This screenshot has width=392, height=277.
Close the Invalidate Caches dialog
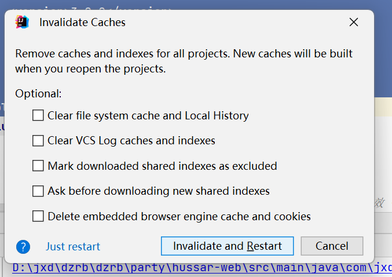pyautogui.click(x=354, y=23)
